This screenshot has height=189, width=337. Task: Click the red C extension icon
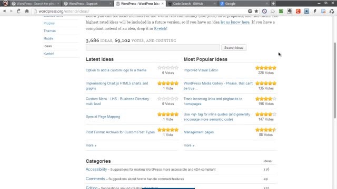point(298,11)
